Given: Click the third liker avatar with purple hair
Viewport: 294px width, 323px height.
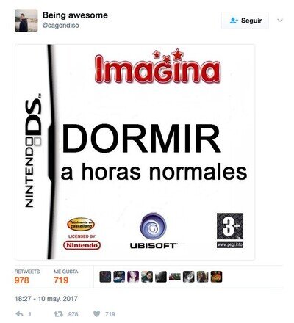Looking at the screenshot, I should pos(133,277).
